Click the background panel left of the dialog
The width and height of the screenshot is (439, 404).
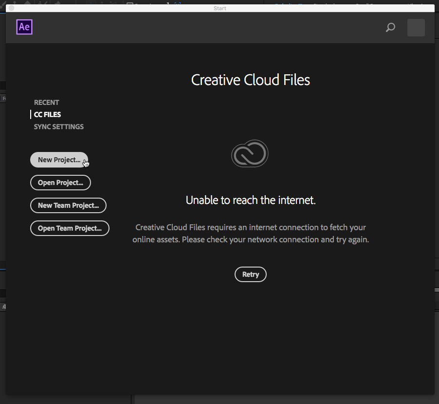2,194
